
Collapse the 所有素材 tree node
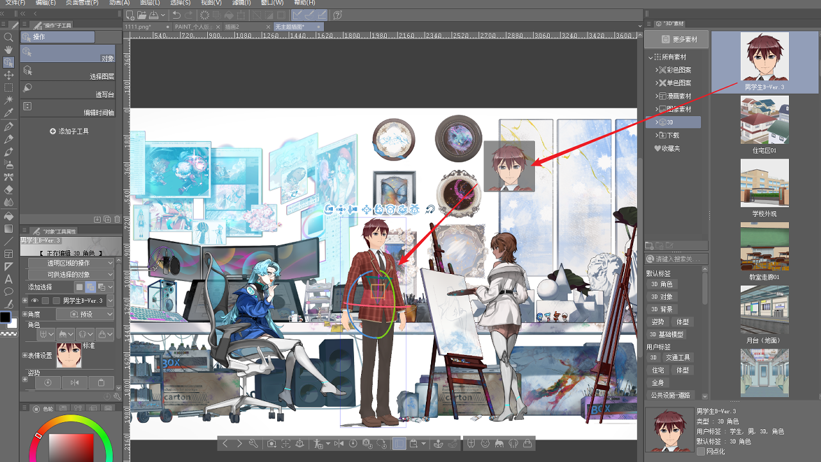650,56
